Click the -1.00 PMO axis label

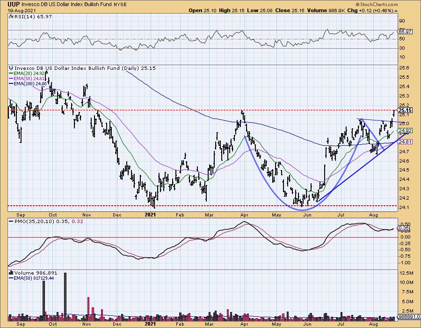405,263
